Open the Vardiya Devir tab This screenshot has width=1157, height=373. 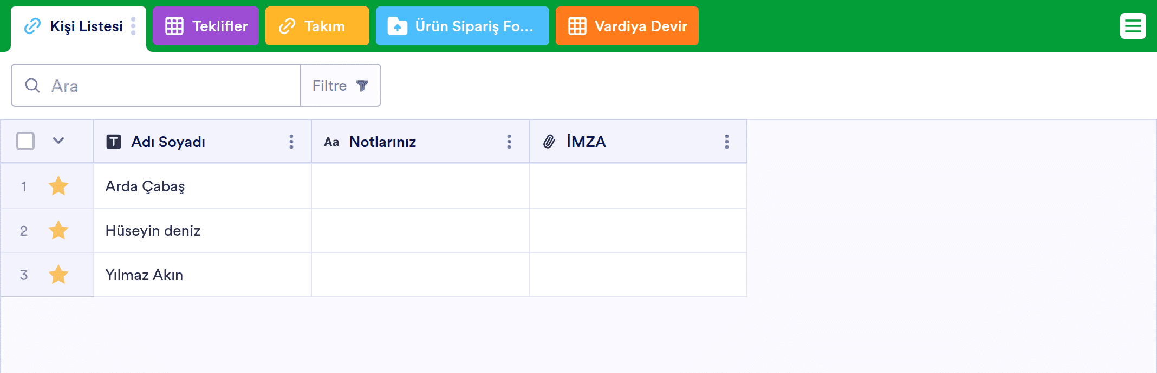[627, 26]
